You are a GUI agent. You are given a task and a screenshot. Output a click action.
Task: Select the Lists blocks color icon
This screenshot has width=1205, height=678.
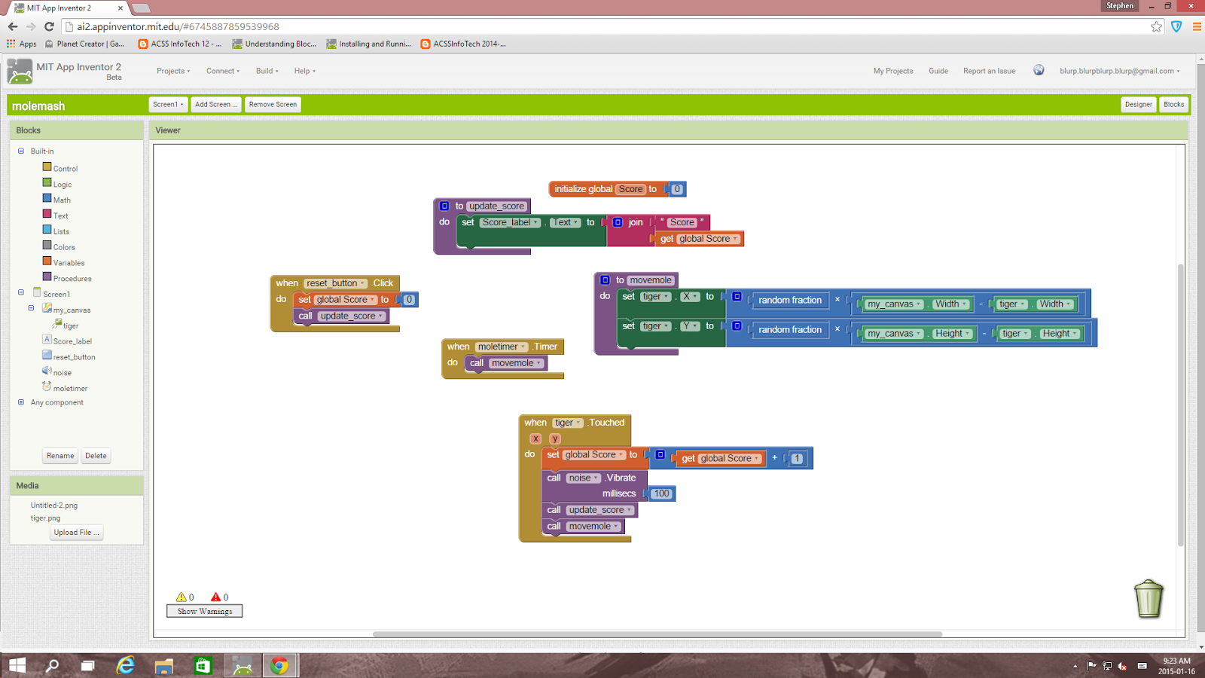(47, 231)
